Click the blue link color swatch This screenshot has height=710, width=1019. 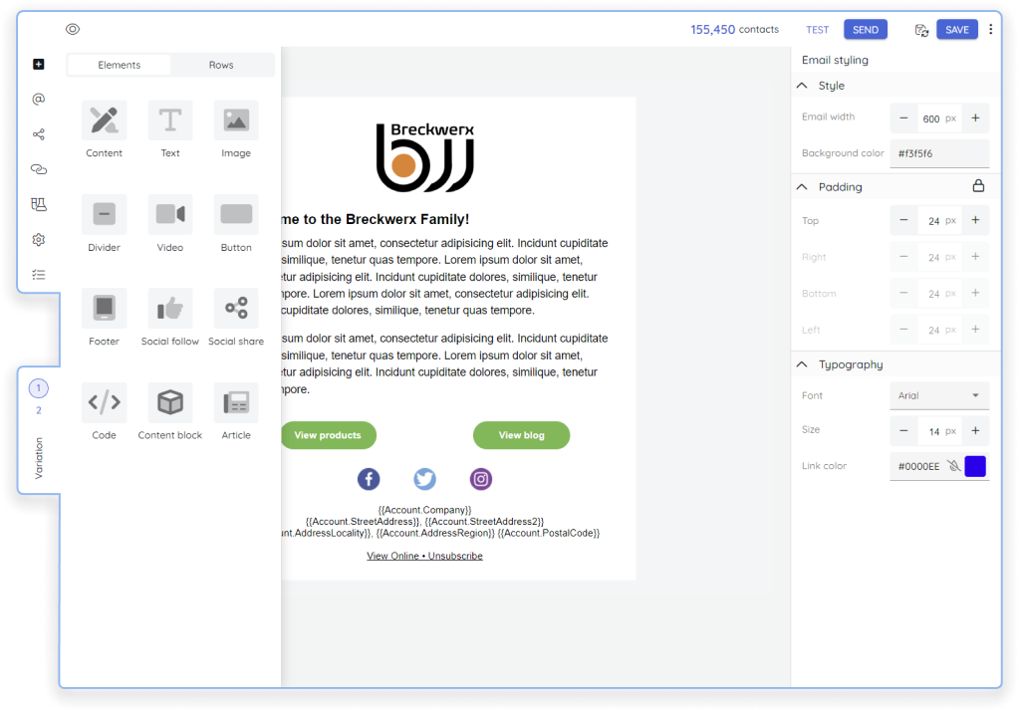975,466
